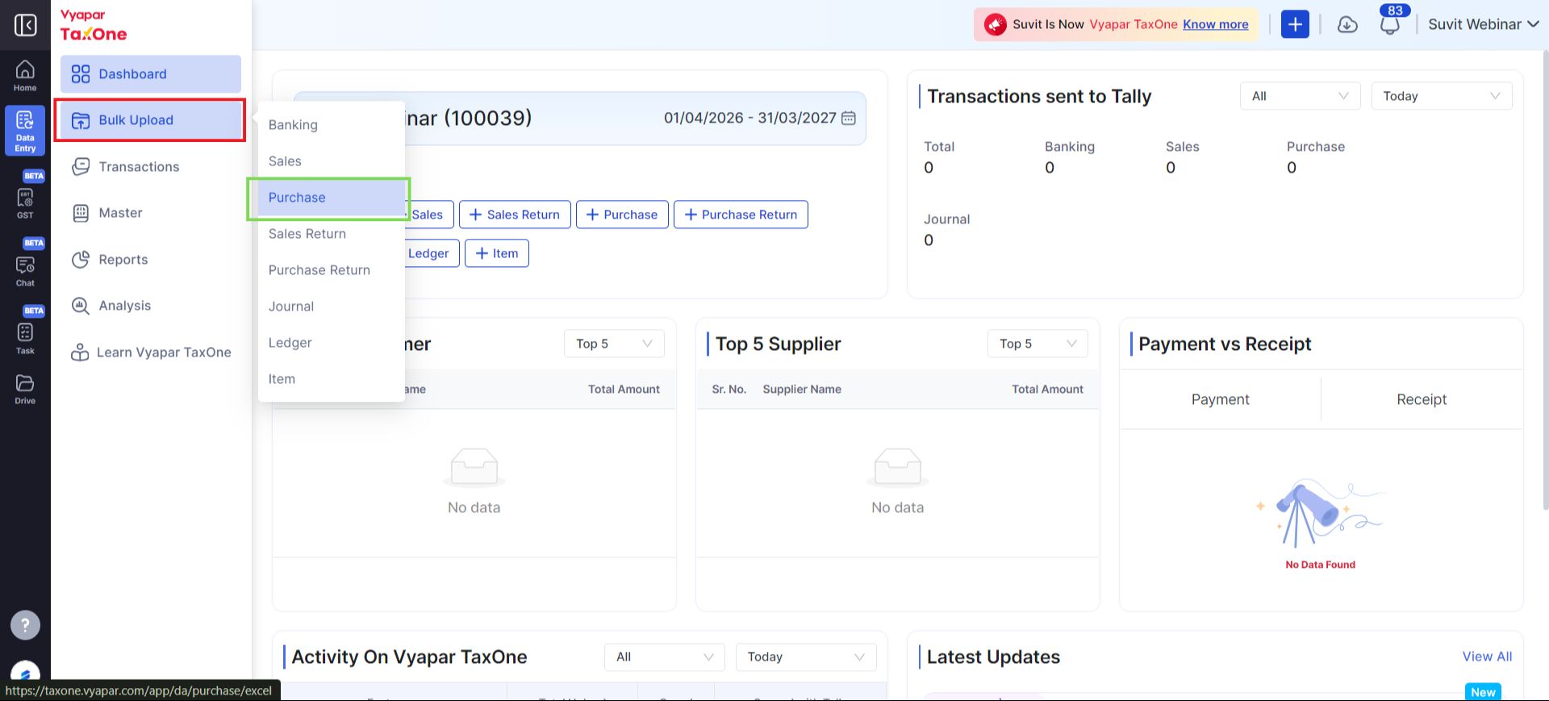Choose Item from Bulk Upload submenu
Screen dimensions: 1549x701
(x=331, y=379)
